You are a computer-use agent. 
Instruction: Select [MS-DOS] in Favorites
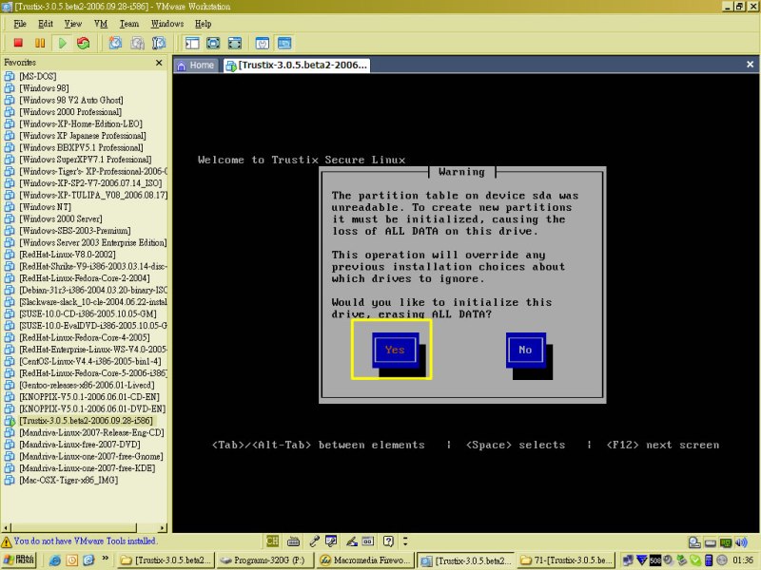(x=38, y=76)
